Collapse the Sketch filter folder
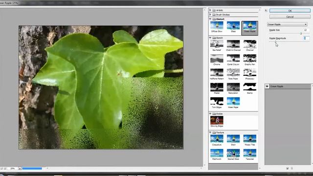The image size is (313, 176). (x=210, y=38)
